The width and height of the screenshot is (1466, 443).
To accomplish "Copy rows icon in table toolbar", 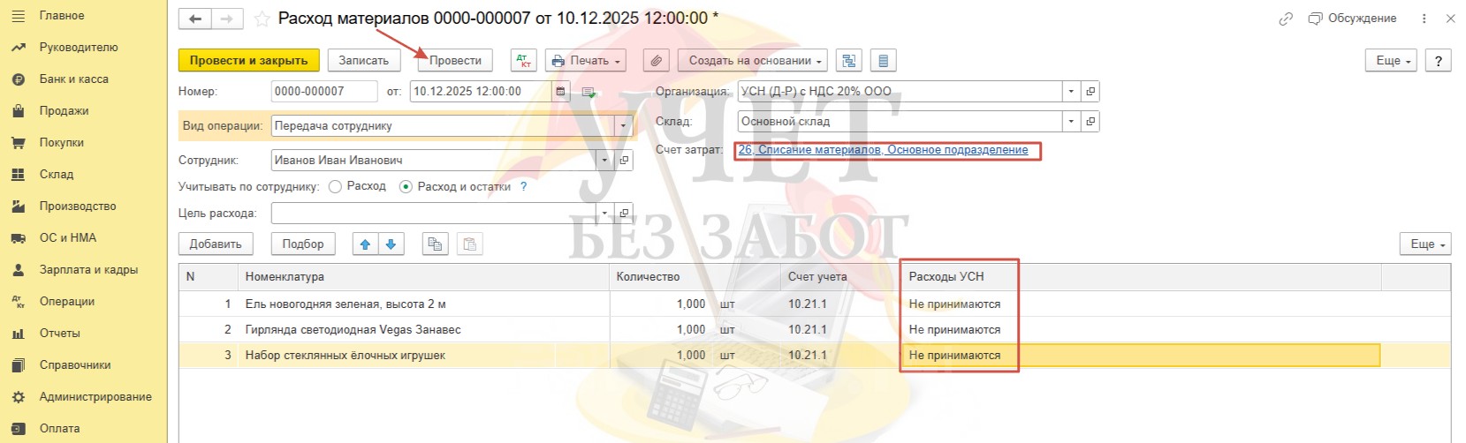I will [x=435, y=244].
